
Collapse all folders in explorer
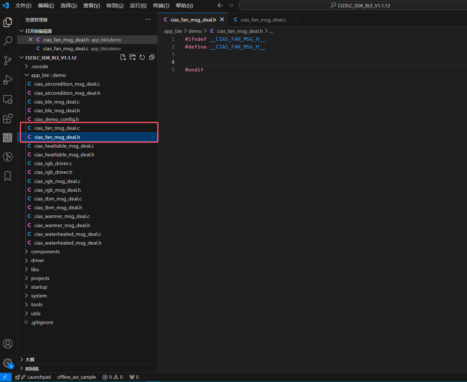(x=152, y=58)
